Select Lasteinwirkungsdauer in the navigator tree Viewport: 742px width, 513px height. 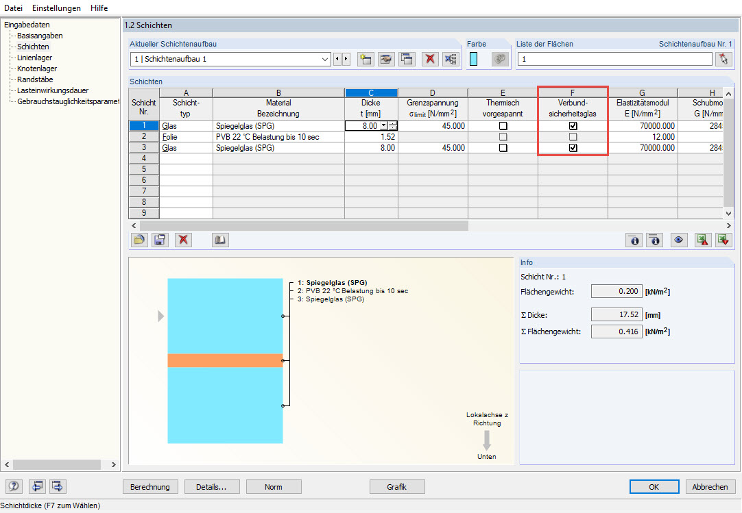pos(53,90)
